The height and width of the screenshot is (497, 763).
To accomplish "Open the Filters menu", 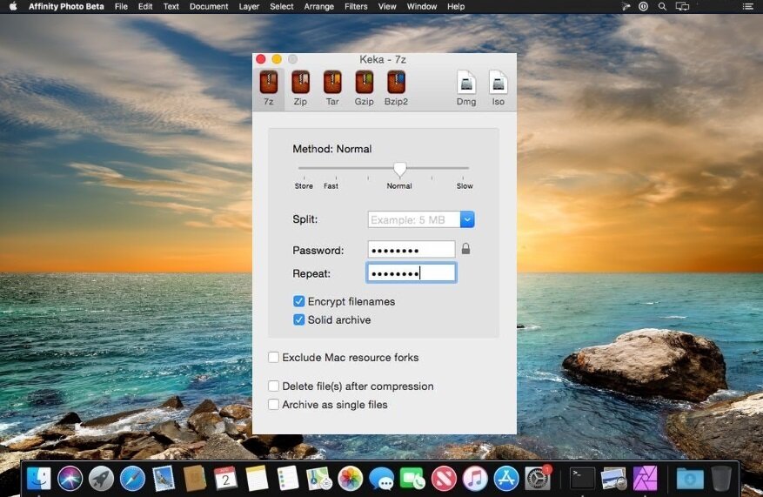I will 356,6.
